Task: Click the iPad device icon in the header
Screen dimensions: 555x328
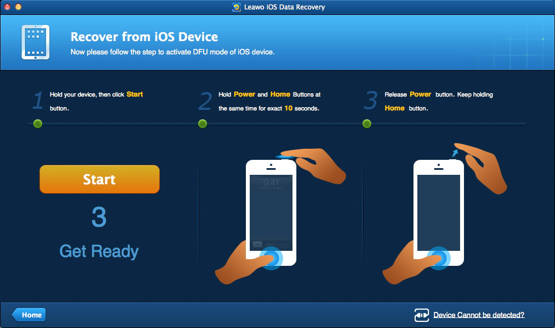Action: (x=36, y=42)
